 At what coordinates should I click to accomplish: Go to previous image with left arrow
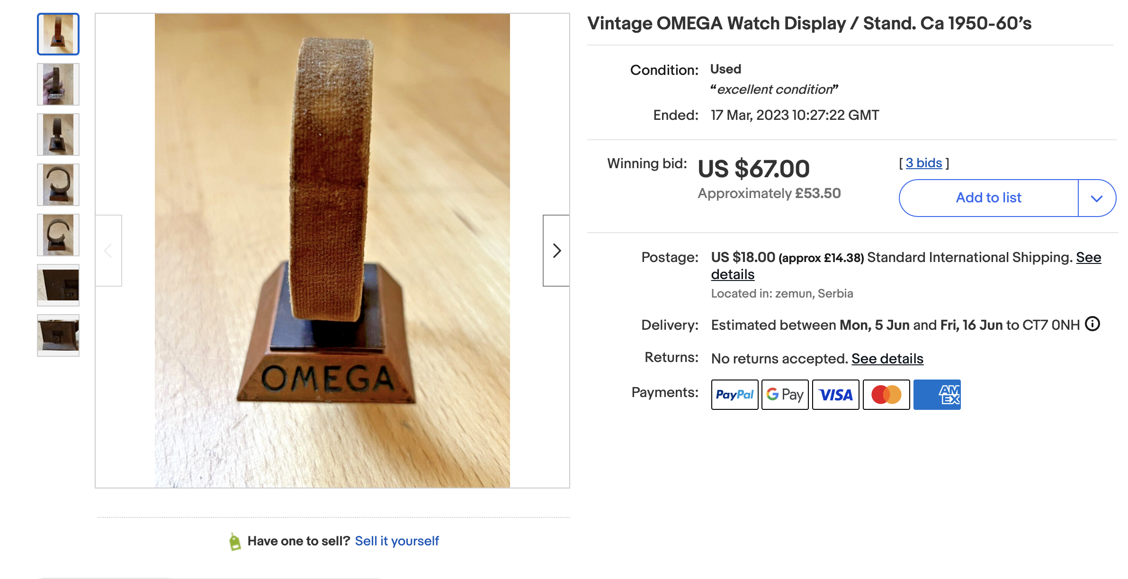point(108,251)
